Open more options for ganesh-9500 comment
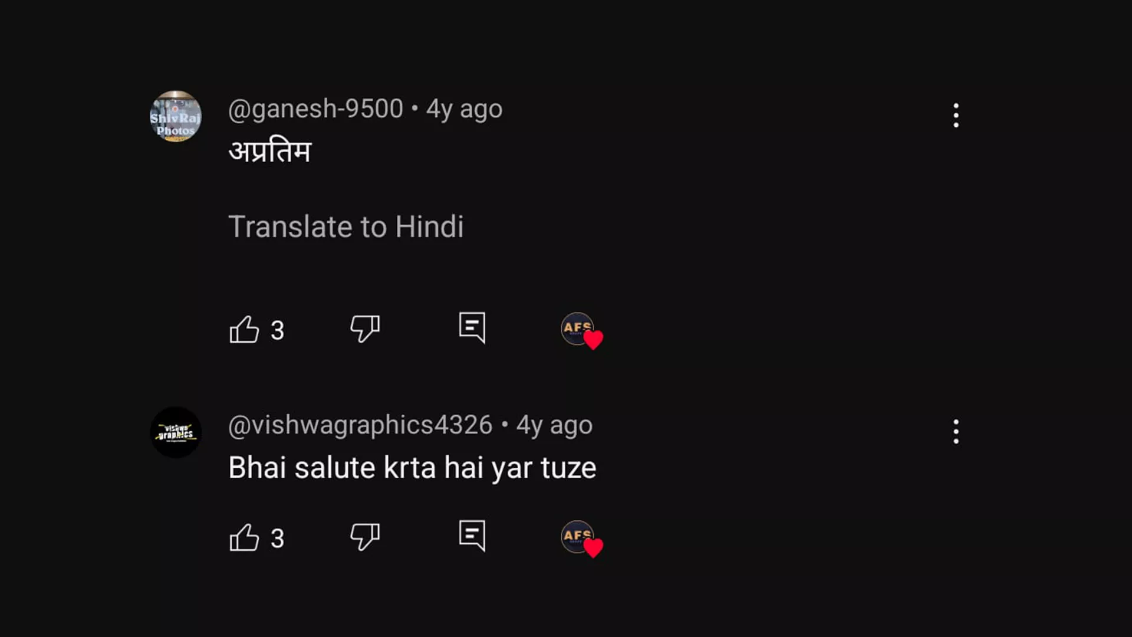The width and height of the screenshot is (1132, 637). pos(956,115)
